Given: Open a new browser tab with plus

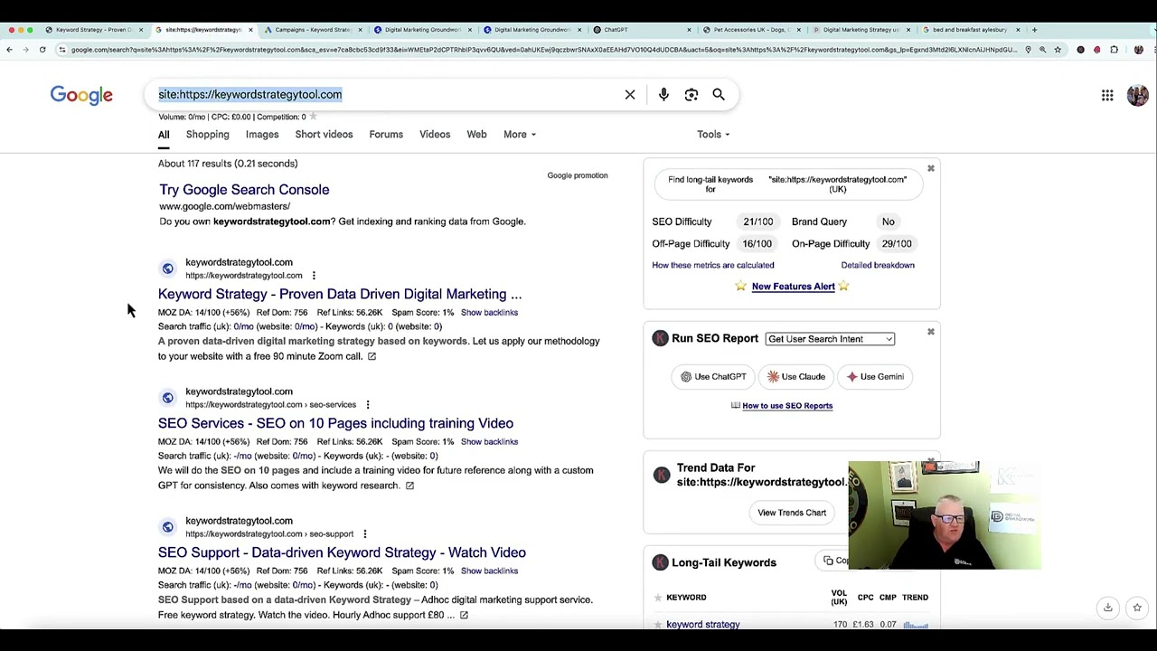Looking at the screenshot, I should pyautogui.click(x=1035, y=30).
